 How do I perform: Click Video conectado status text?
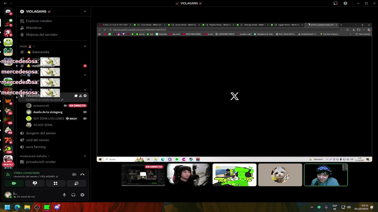coord(27,173)
